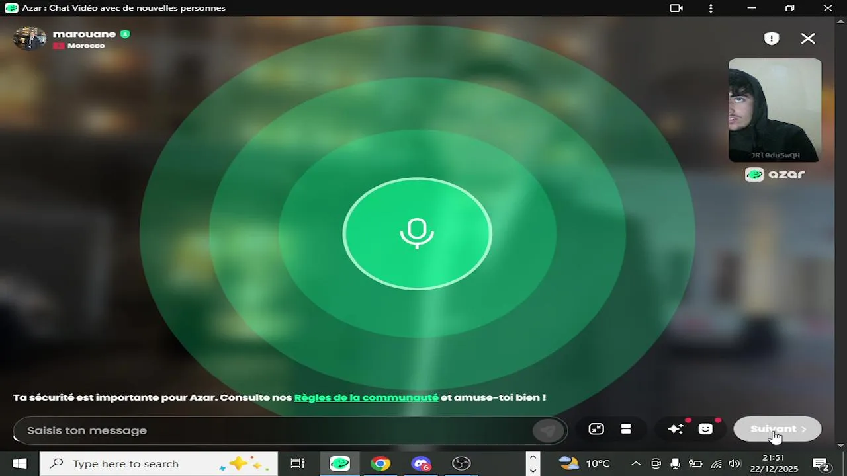Click the Meet Now camera tray icon
The height and width of the screenshot is (476, 847).
[x=656, y=463]
